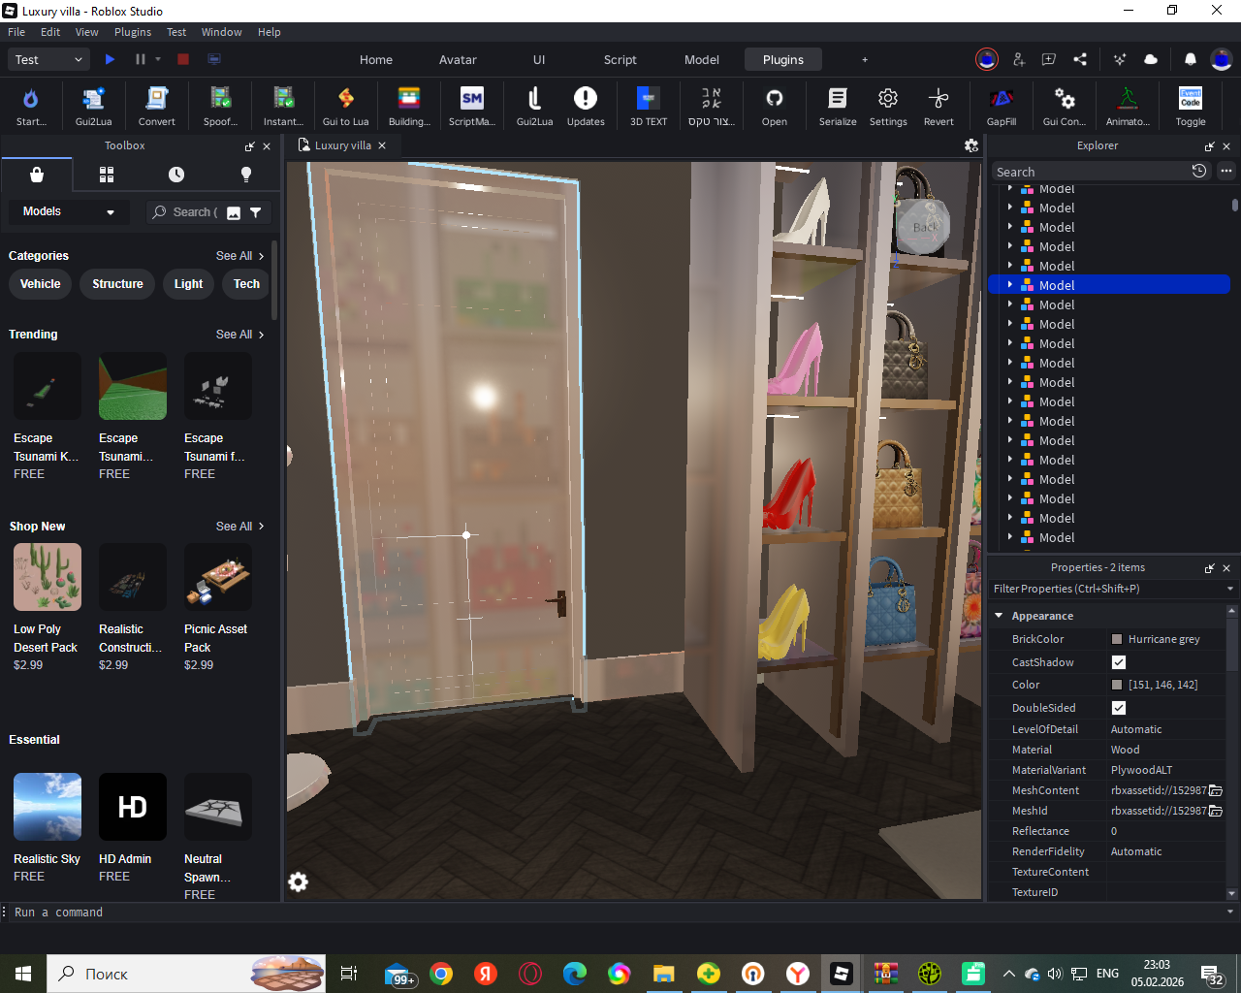Open the GapFill plugin
This screenshot has width=1241, height=993.
pyautogui.click(x=1002, y=106)
